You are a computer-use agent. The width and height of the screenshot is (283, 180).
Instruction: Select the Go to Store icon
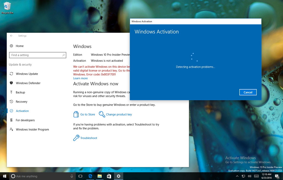(x=76, y=114)
